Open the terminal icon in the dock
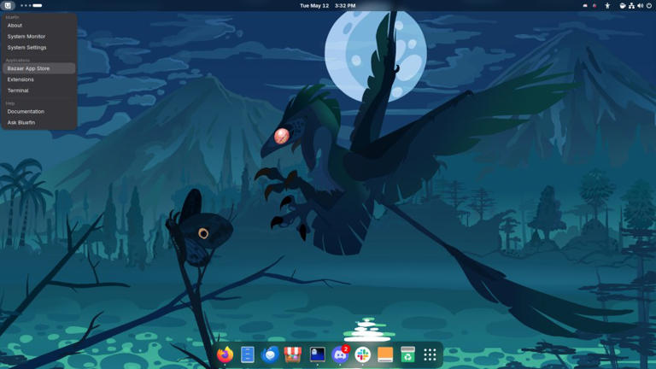The width and height of the screenshot is (656, 369). (318, 354)
